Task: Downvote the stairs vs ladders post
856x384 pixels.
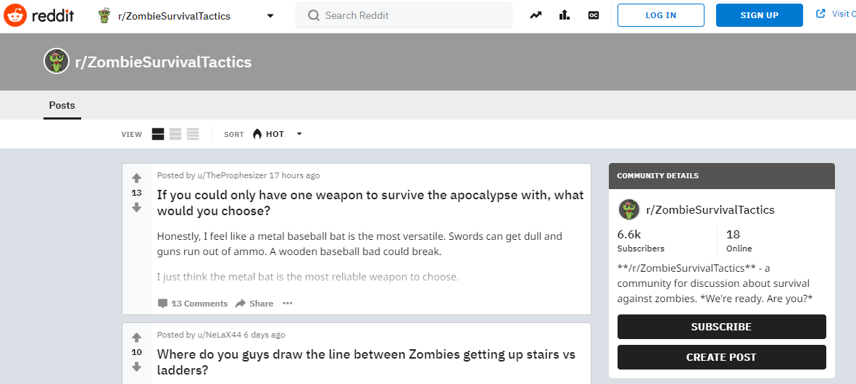Action: pos(136,367)
